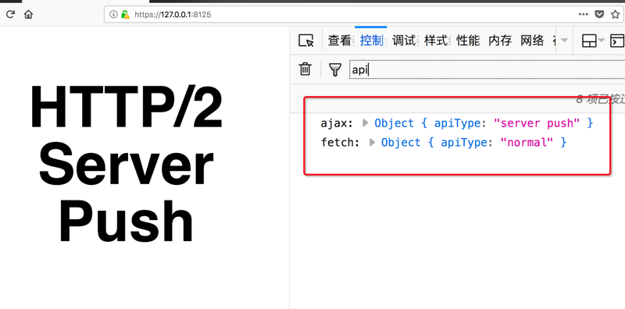The image size is (625, 309).
Task: Open the page actions three-dot menu
Action: (583, 14)
